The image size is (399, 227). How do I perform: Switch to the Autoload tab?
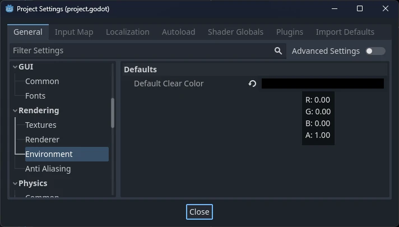pos(178,32)
